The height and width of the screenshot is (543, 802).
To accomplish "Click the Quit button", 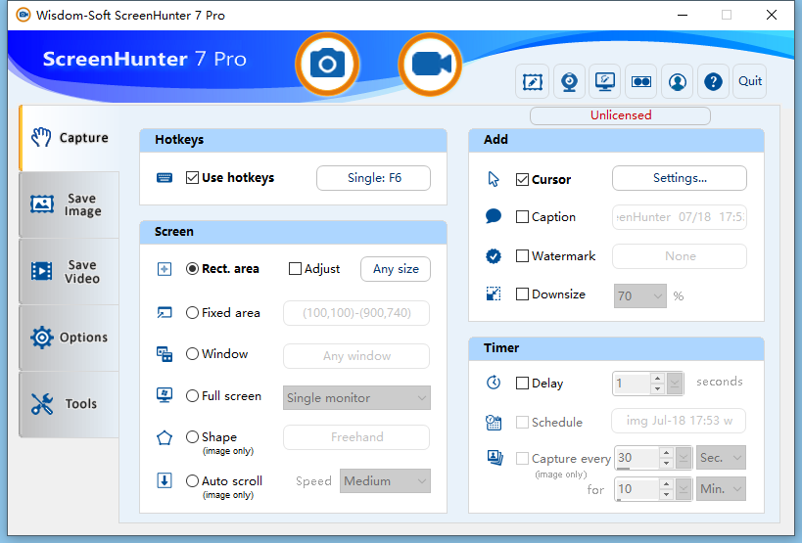I will tap(750, 81).
